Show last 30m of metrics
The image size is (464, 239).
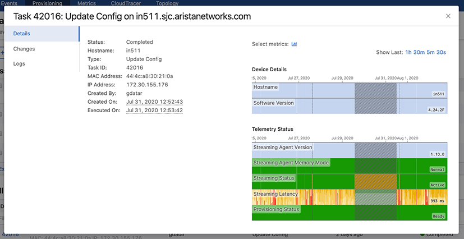[419, 52]
